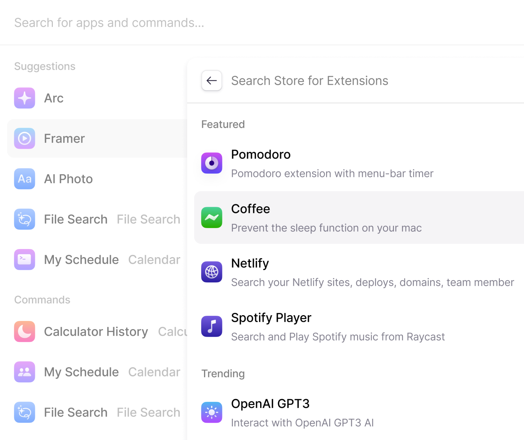Click the File Search icon under Commands
Image resolution: width=524 pixels, height=440 pixels.
[x=25, y=412]
